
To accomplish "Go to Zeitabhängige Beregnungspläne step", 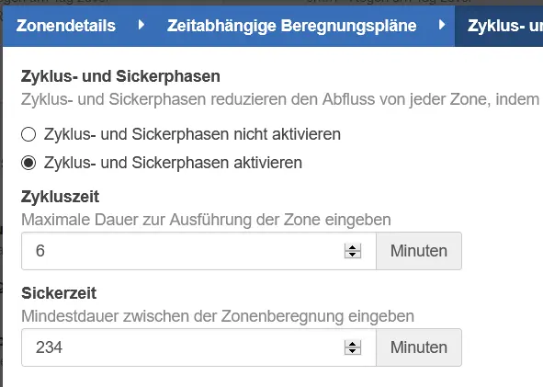I will click(291, 26).
